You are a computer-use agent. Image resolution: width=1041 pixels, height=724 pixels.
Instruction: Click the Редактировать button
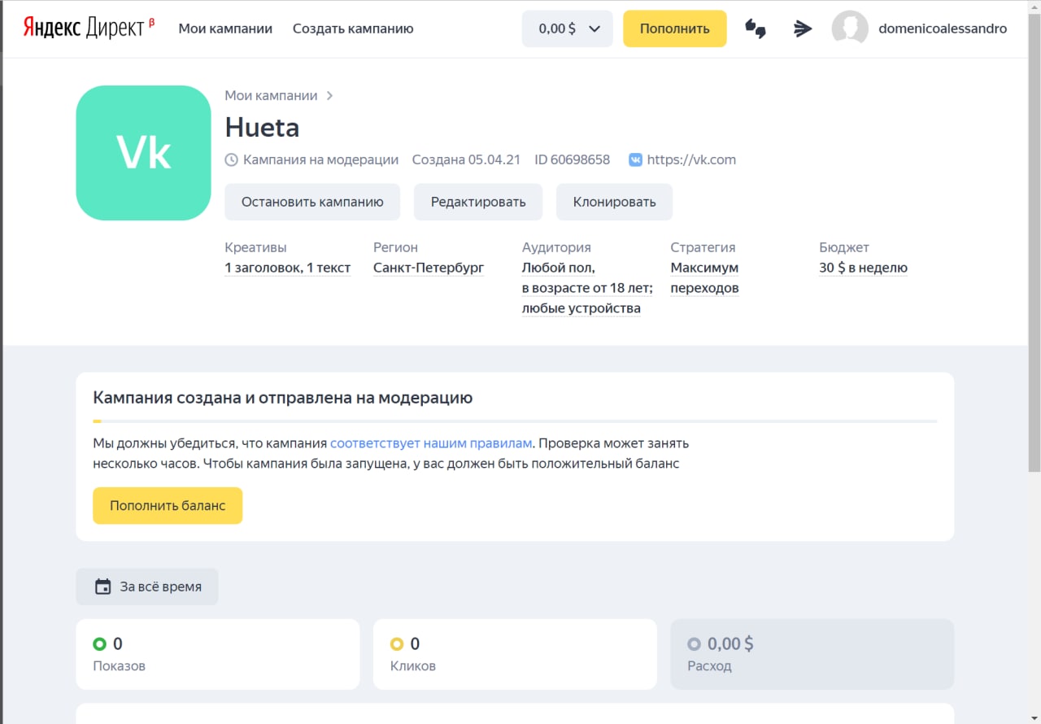point(478,202)
